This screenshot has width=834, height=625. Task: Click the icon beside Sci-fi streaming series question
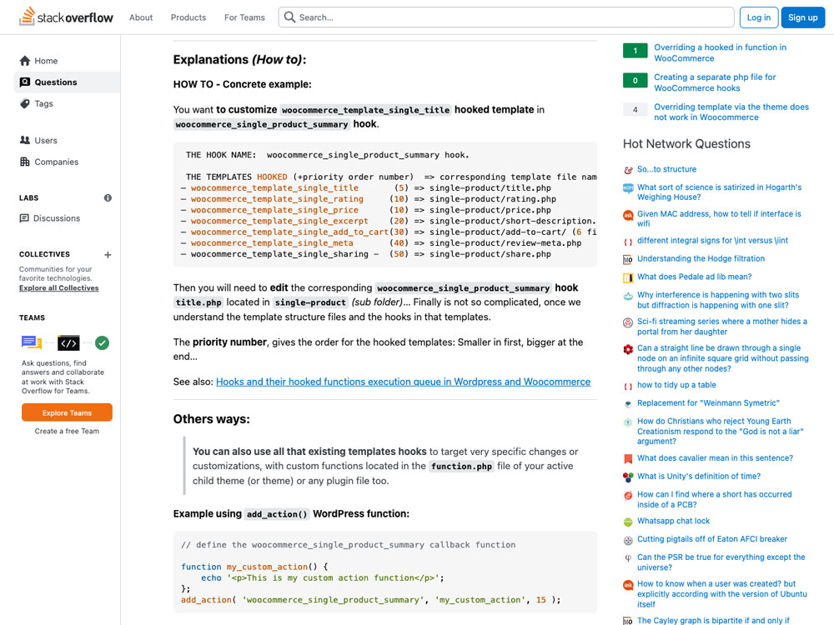[628, 322]
